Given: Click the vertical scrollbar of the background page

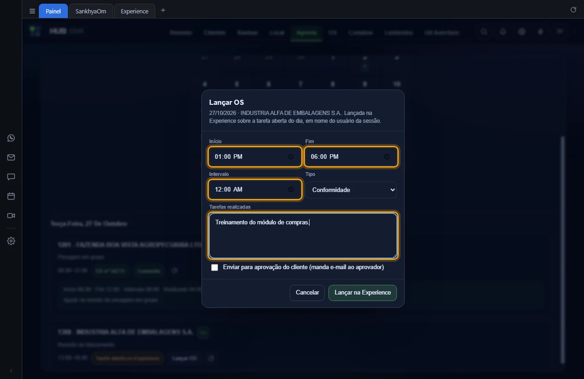Looking at the screenshot, I should click(x=562, y=249).
